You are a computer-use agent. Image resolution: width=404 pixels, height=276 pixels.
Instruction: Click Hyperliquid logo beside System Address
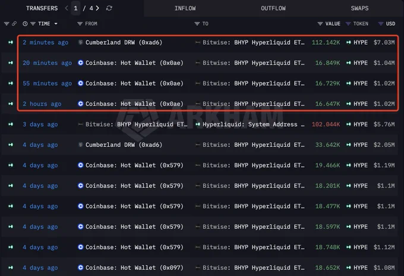click(x=198, y=124)
